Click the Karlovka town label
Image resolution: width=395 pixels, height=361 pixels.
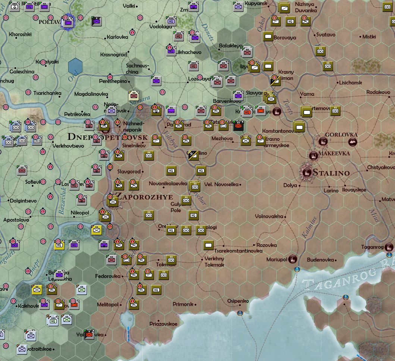[117, 37]
